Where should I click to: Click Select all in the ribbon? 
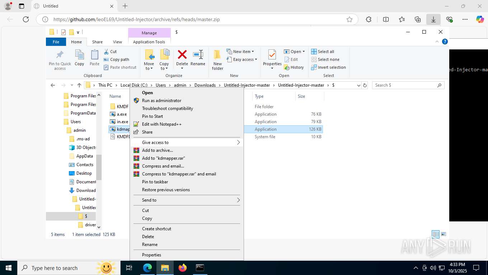[323, 52]
